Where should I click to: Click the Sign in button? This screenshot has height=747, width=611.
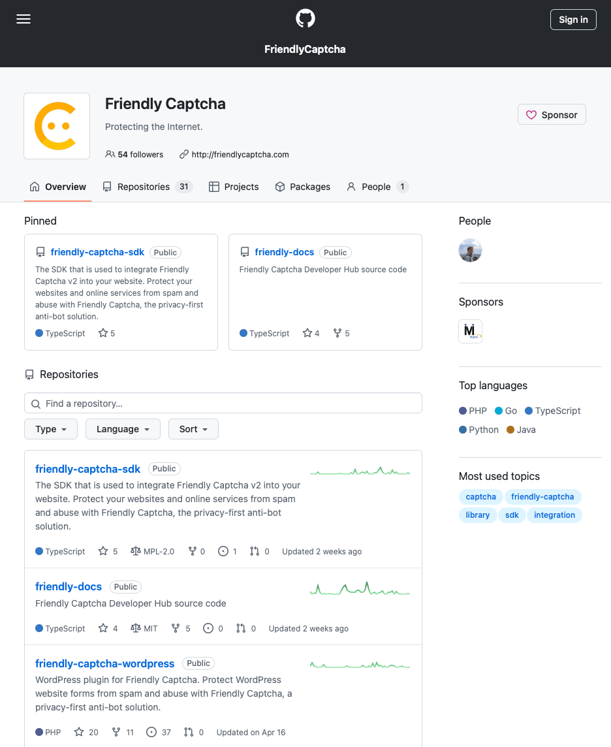click(x=572, y=20)
